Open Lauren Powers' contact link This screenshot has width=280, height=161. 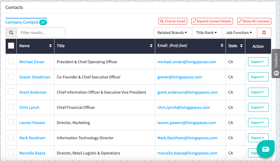[x=32, y=123]
